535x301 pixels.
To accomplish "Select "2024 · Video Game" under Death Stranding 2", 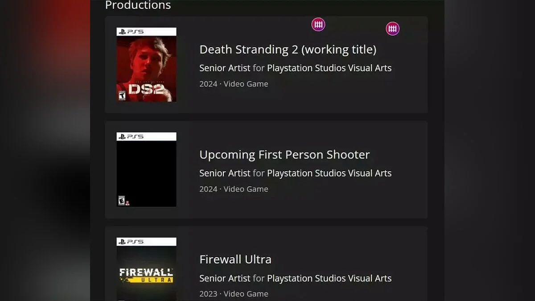I will (234, 84).
